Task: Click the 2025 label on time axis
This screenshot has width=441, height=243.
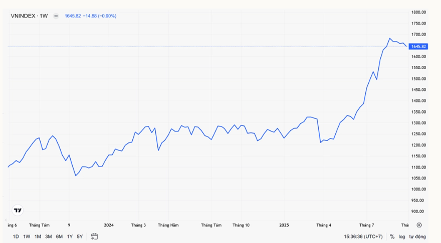Action: [x=284, y=225]
